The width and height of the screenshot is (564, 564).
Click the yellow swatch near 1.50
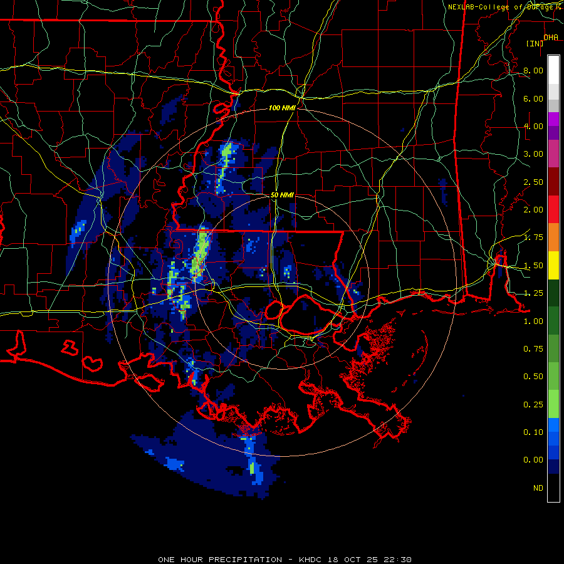coord(553,265)
